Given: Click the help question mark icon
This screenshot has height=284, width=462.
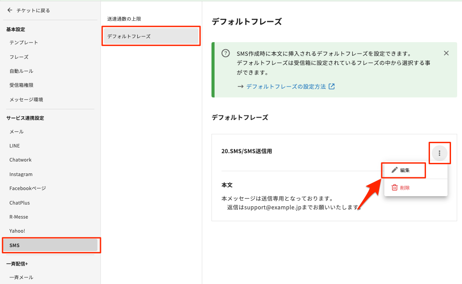Looking at the screenshot, I should click(x=226, y=54).
